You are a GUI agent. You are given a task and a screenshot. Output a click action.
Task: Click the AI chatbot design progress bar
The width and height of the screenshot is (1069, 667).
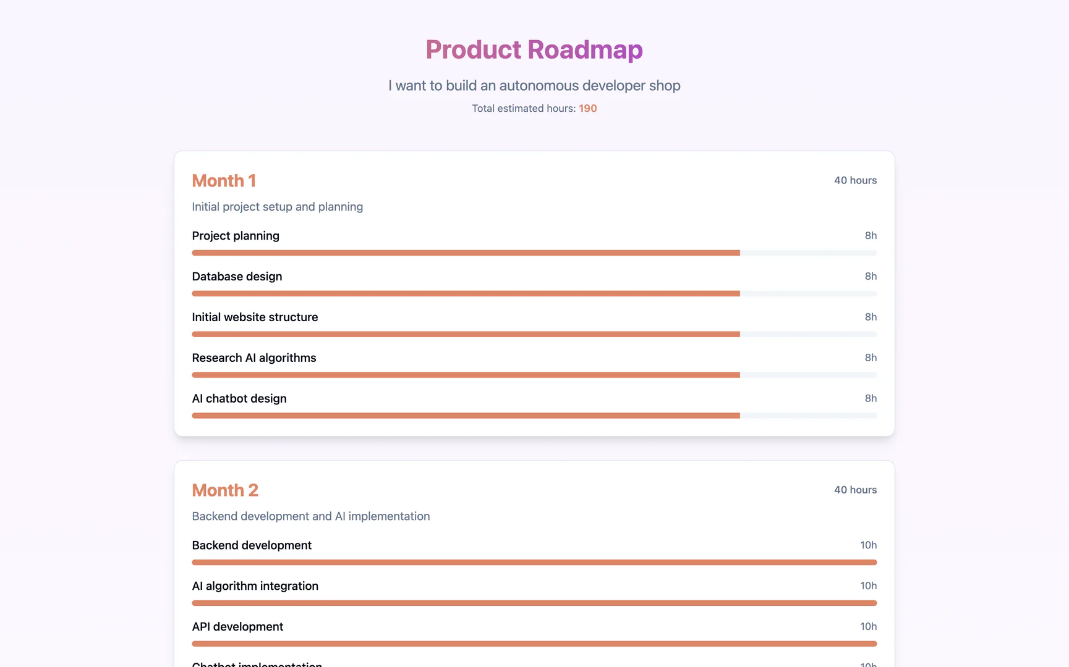tap(534, 415)
